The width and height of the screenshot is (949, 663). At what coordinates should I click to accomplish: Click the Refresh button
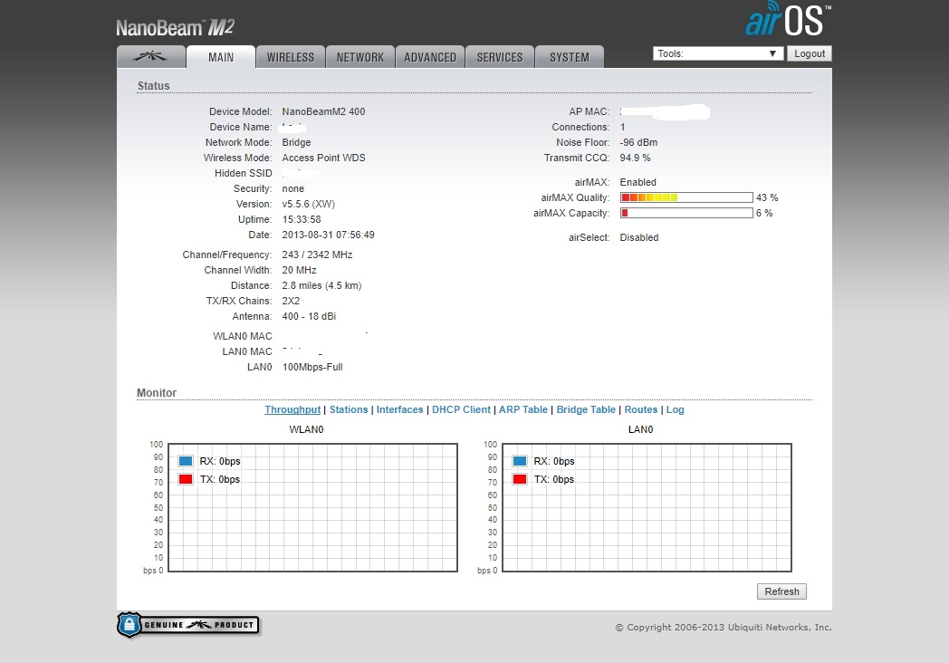point(781,591)
